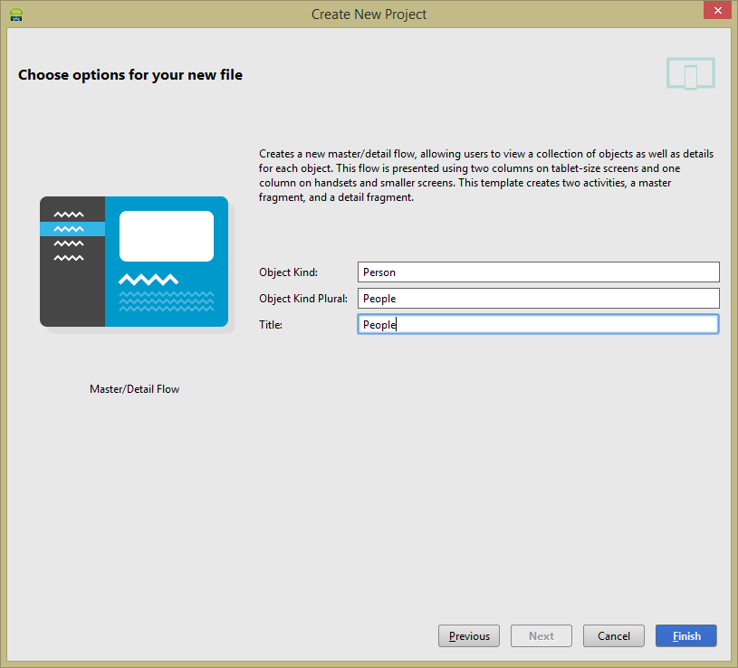Cancel the new project wizard
Viewport: 738px width, 668px height.
click(x=613, y=636)
